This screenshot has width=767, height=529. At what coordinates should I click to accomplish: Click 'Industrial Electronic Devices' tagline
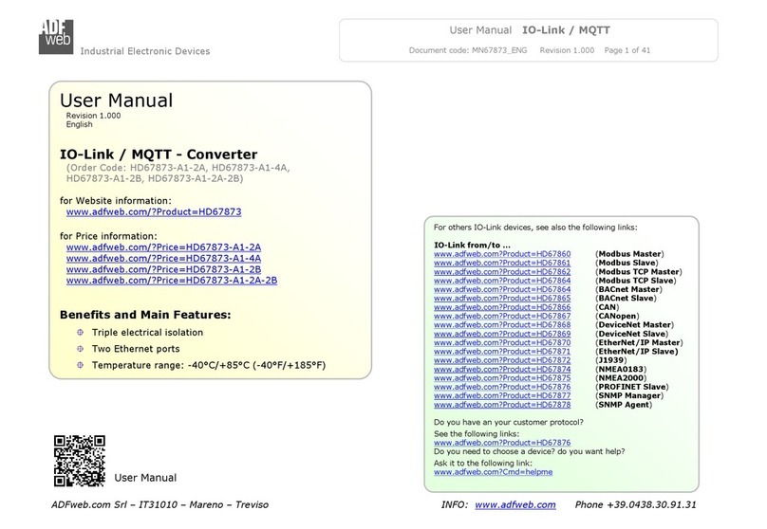[145, 51]
